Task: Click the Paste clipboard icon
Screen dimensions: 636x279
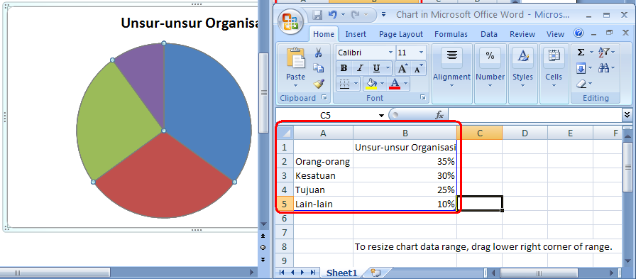Action: point(296,58)
